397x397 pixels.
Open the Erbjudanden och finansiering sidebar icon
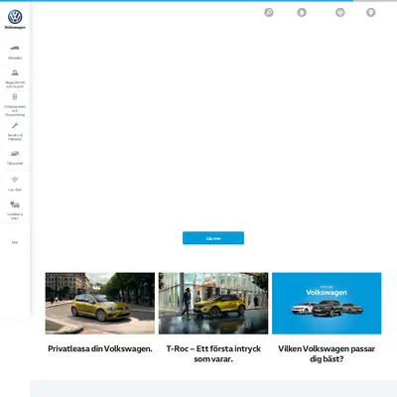pyautogui.click(x=15, y=96)
